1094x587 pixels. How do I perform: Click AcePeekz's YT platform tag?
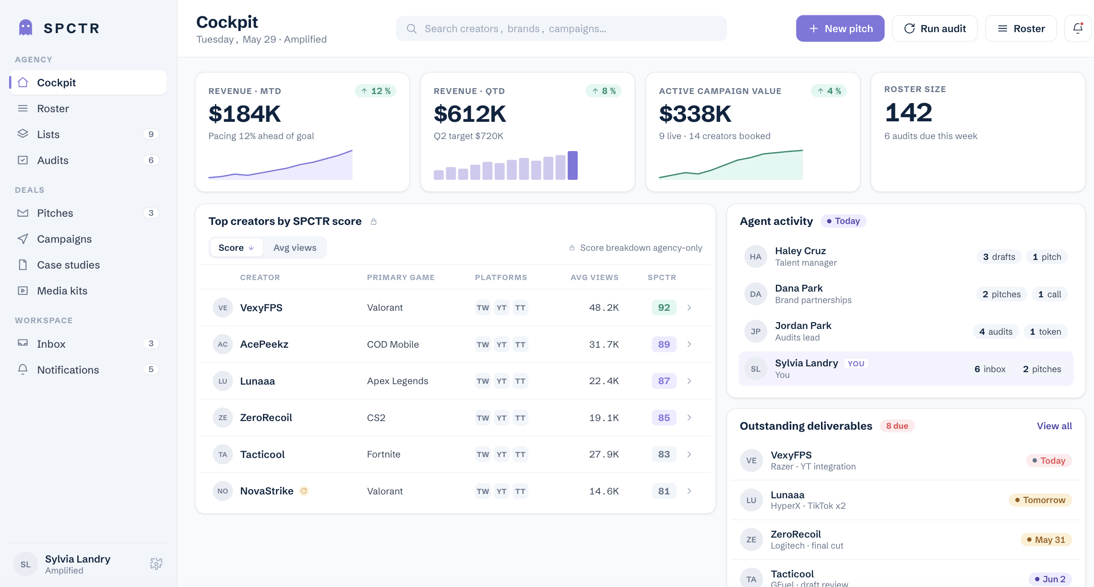point(501,344)
